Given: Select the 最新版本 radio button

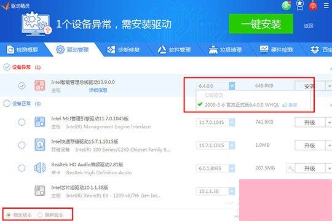Looking at the screenshot, I should (40, 215).
